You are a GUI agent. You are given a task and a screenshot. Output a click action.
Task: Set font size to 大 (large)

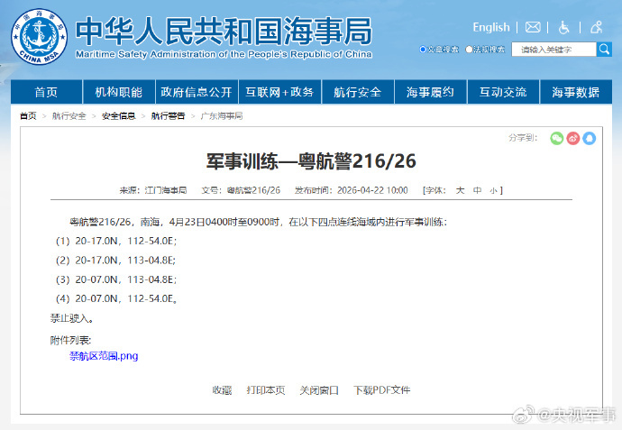coord(460,190)
